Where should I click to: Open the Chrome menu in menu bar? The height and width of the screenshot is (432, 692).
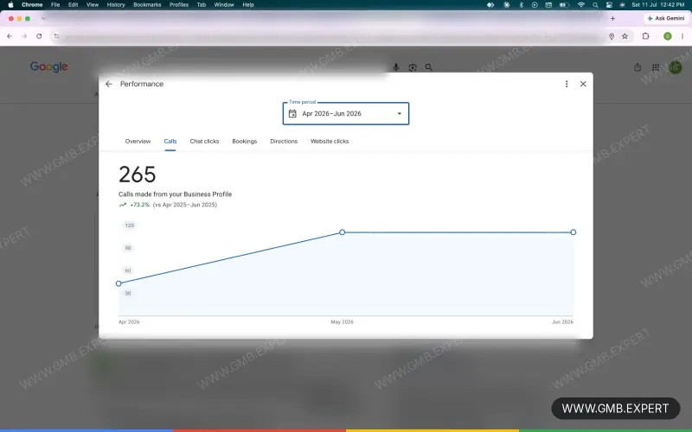(32, 5)
